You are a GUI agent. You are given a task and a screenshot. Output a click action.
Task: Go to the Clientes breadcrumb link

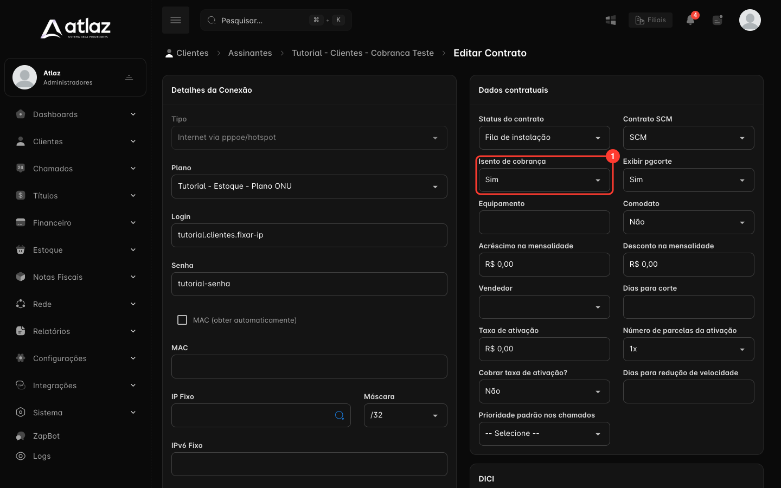point(187,53)
